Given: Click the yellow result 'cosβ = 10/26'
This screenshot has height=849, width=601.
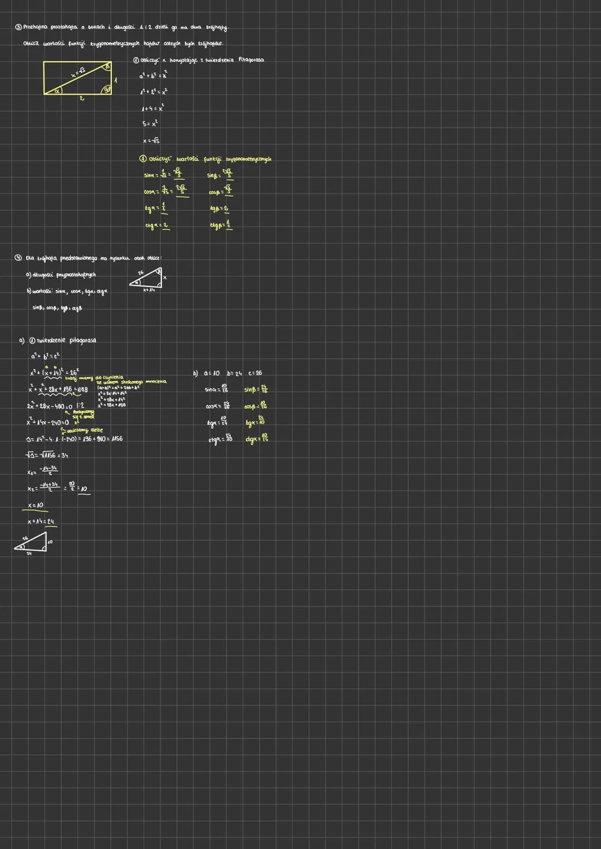Looking at the screenshot, I should pyautogui.click(x=256, y=406).
